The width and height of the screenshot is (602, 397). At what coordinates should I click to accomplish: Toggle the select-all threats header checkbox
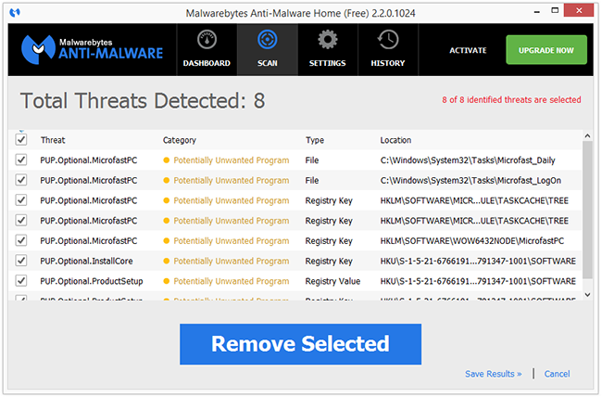coord(21,140)
